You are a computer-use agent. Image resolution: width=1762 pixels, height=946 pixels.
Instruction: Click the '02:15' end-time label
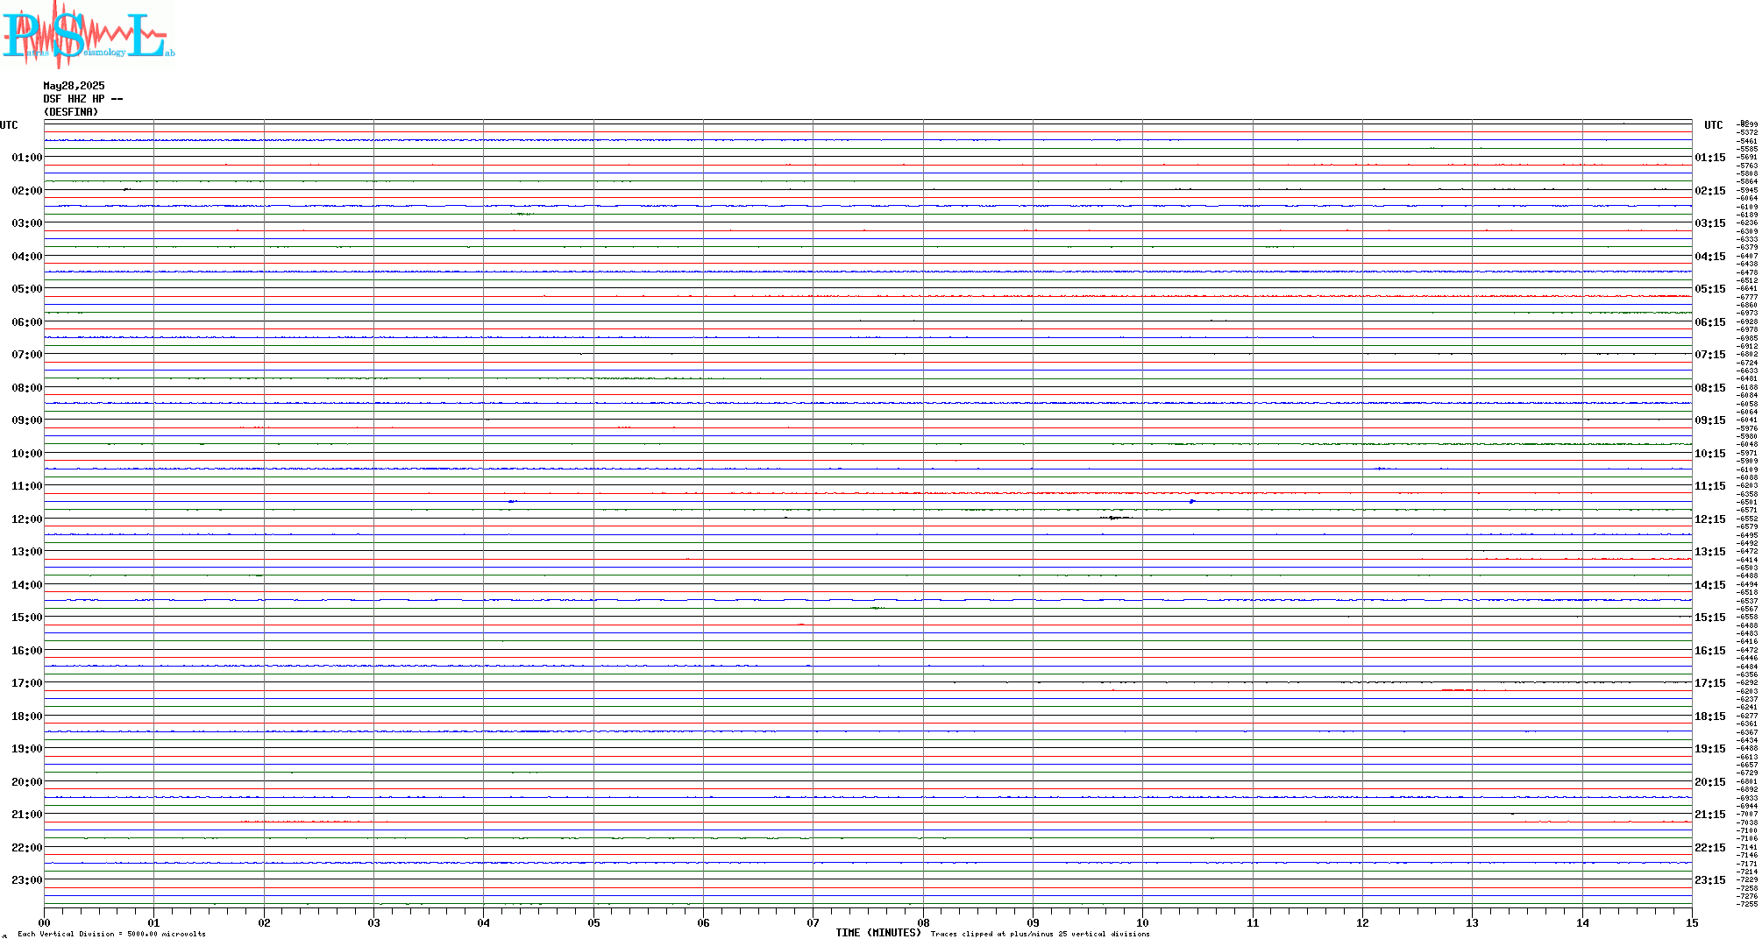[x=1710, y=191]
